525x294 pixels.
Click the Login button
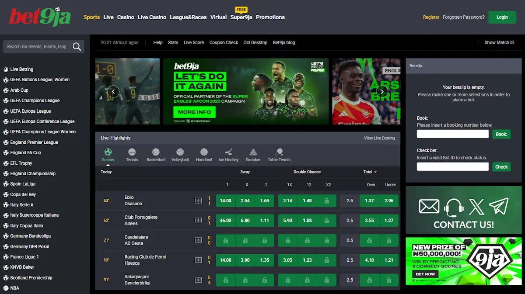502,17
